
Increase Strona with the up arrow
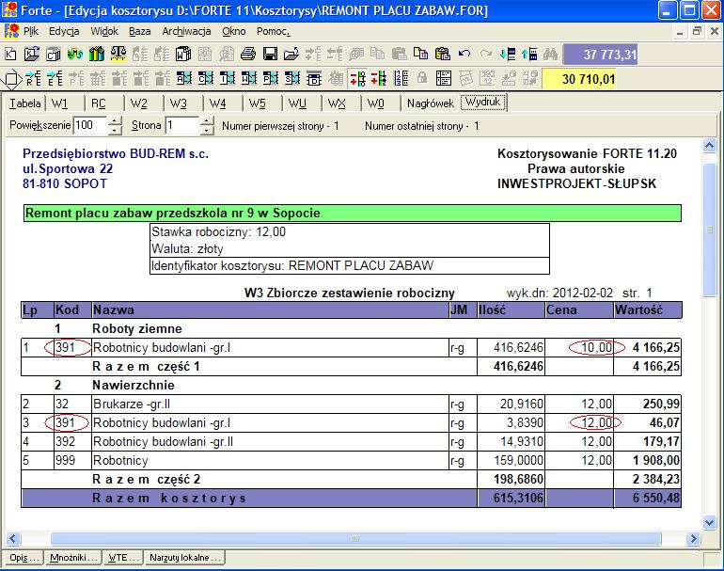(208, 121)
